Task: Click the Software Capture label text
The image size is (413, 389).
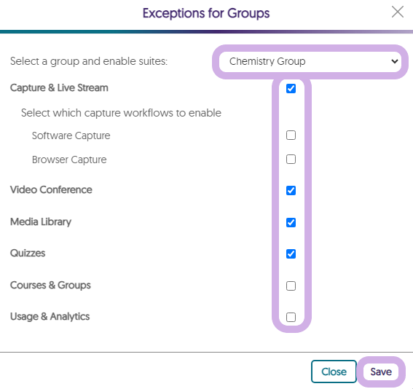Action: click(71, 135)
